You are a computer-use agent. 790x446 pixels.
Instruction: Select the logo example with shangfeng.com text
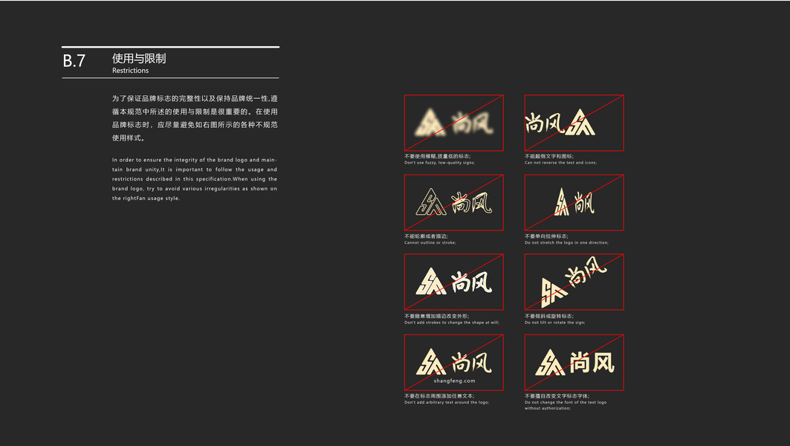click(x=453, y=362)
